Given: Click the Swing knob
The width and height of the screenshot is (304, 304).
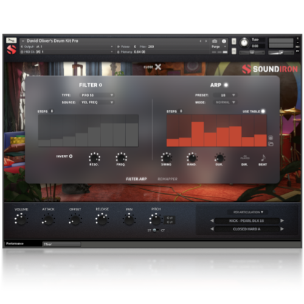Looking at the screenshot, I should (166, 157).
